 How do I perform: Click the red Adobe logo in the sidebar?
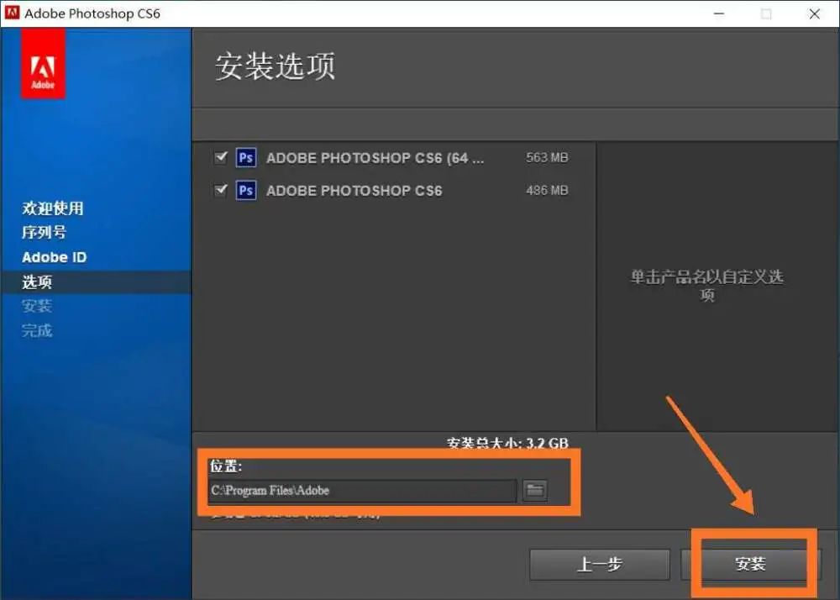tap(43, 63)
